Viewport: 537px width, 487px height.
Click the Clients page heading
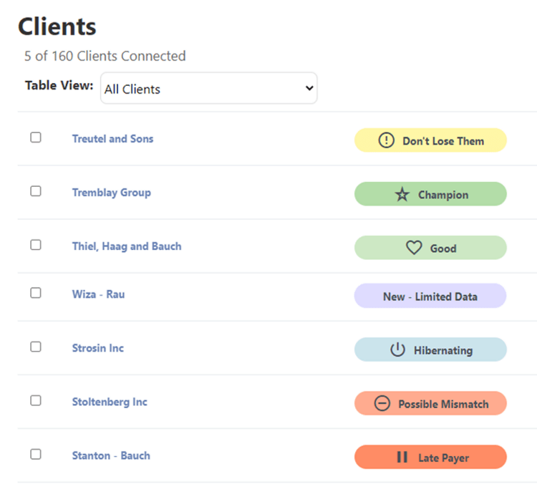[57, 26]
